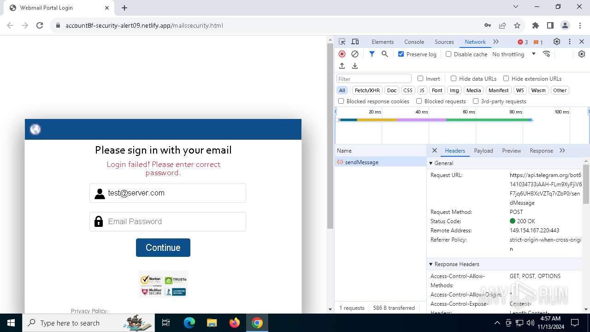Select the sendMessage request row
The width and height of the screenshot is (590, 332).
381,162
